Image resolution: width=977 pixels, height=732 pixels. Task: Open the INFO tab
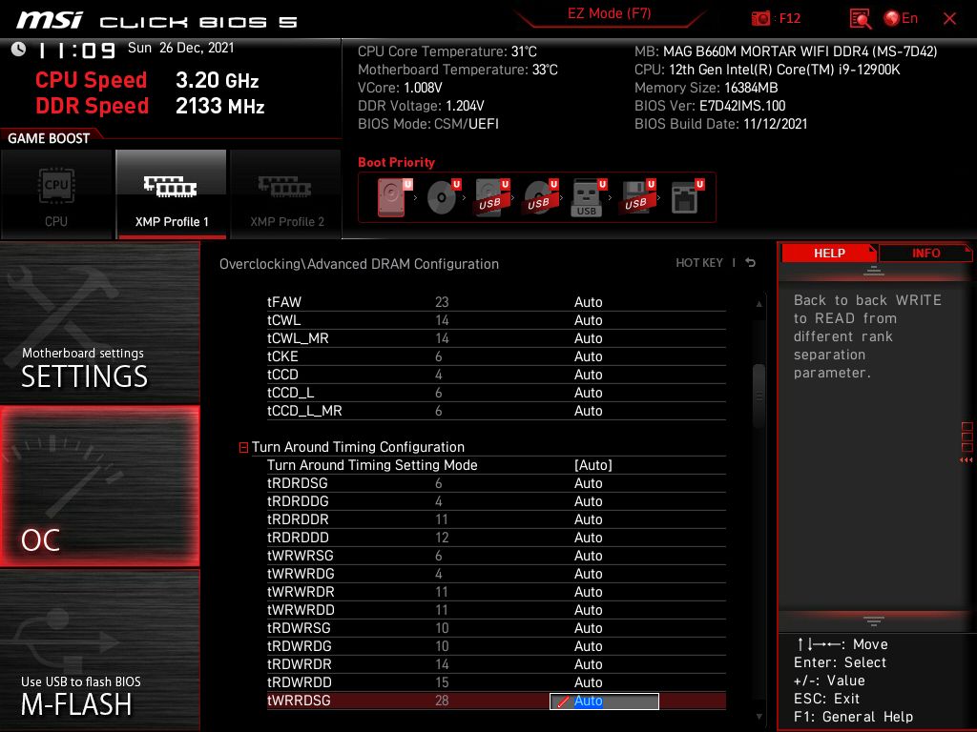coord(925,254)
